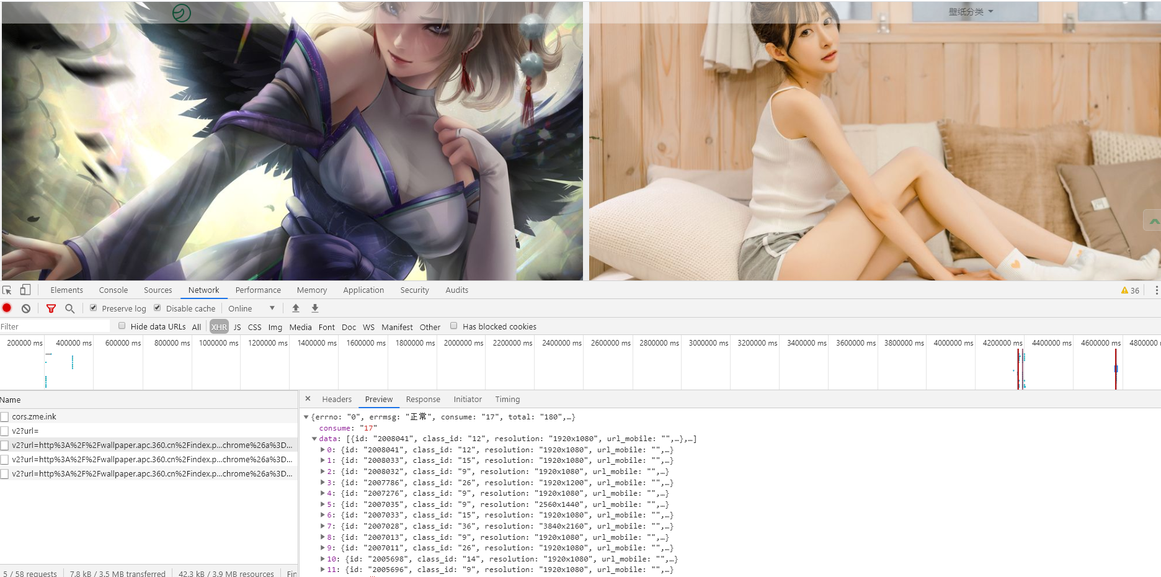The width and height of the screenshot is (1161, 577).
Task: Toggle the red filter funnel icon
Action: point(51,308)
